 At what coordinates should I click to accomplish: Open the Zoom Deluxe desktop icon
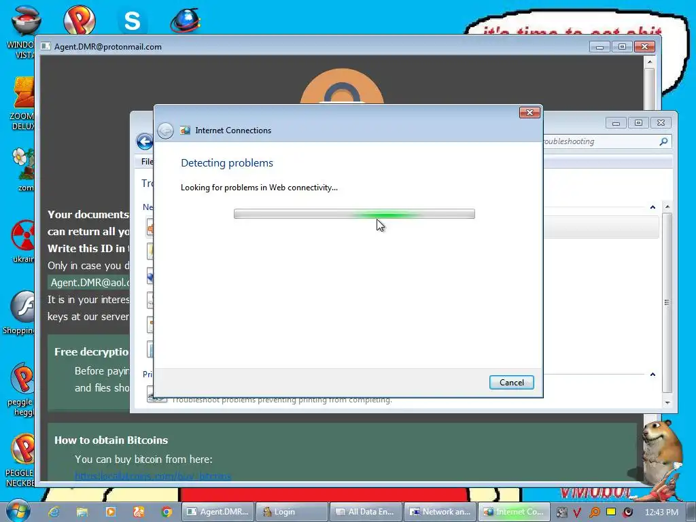click(x=21, y=104)
